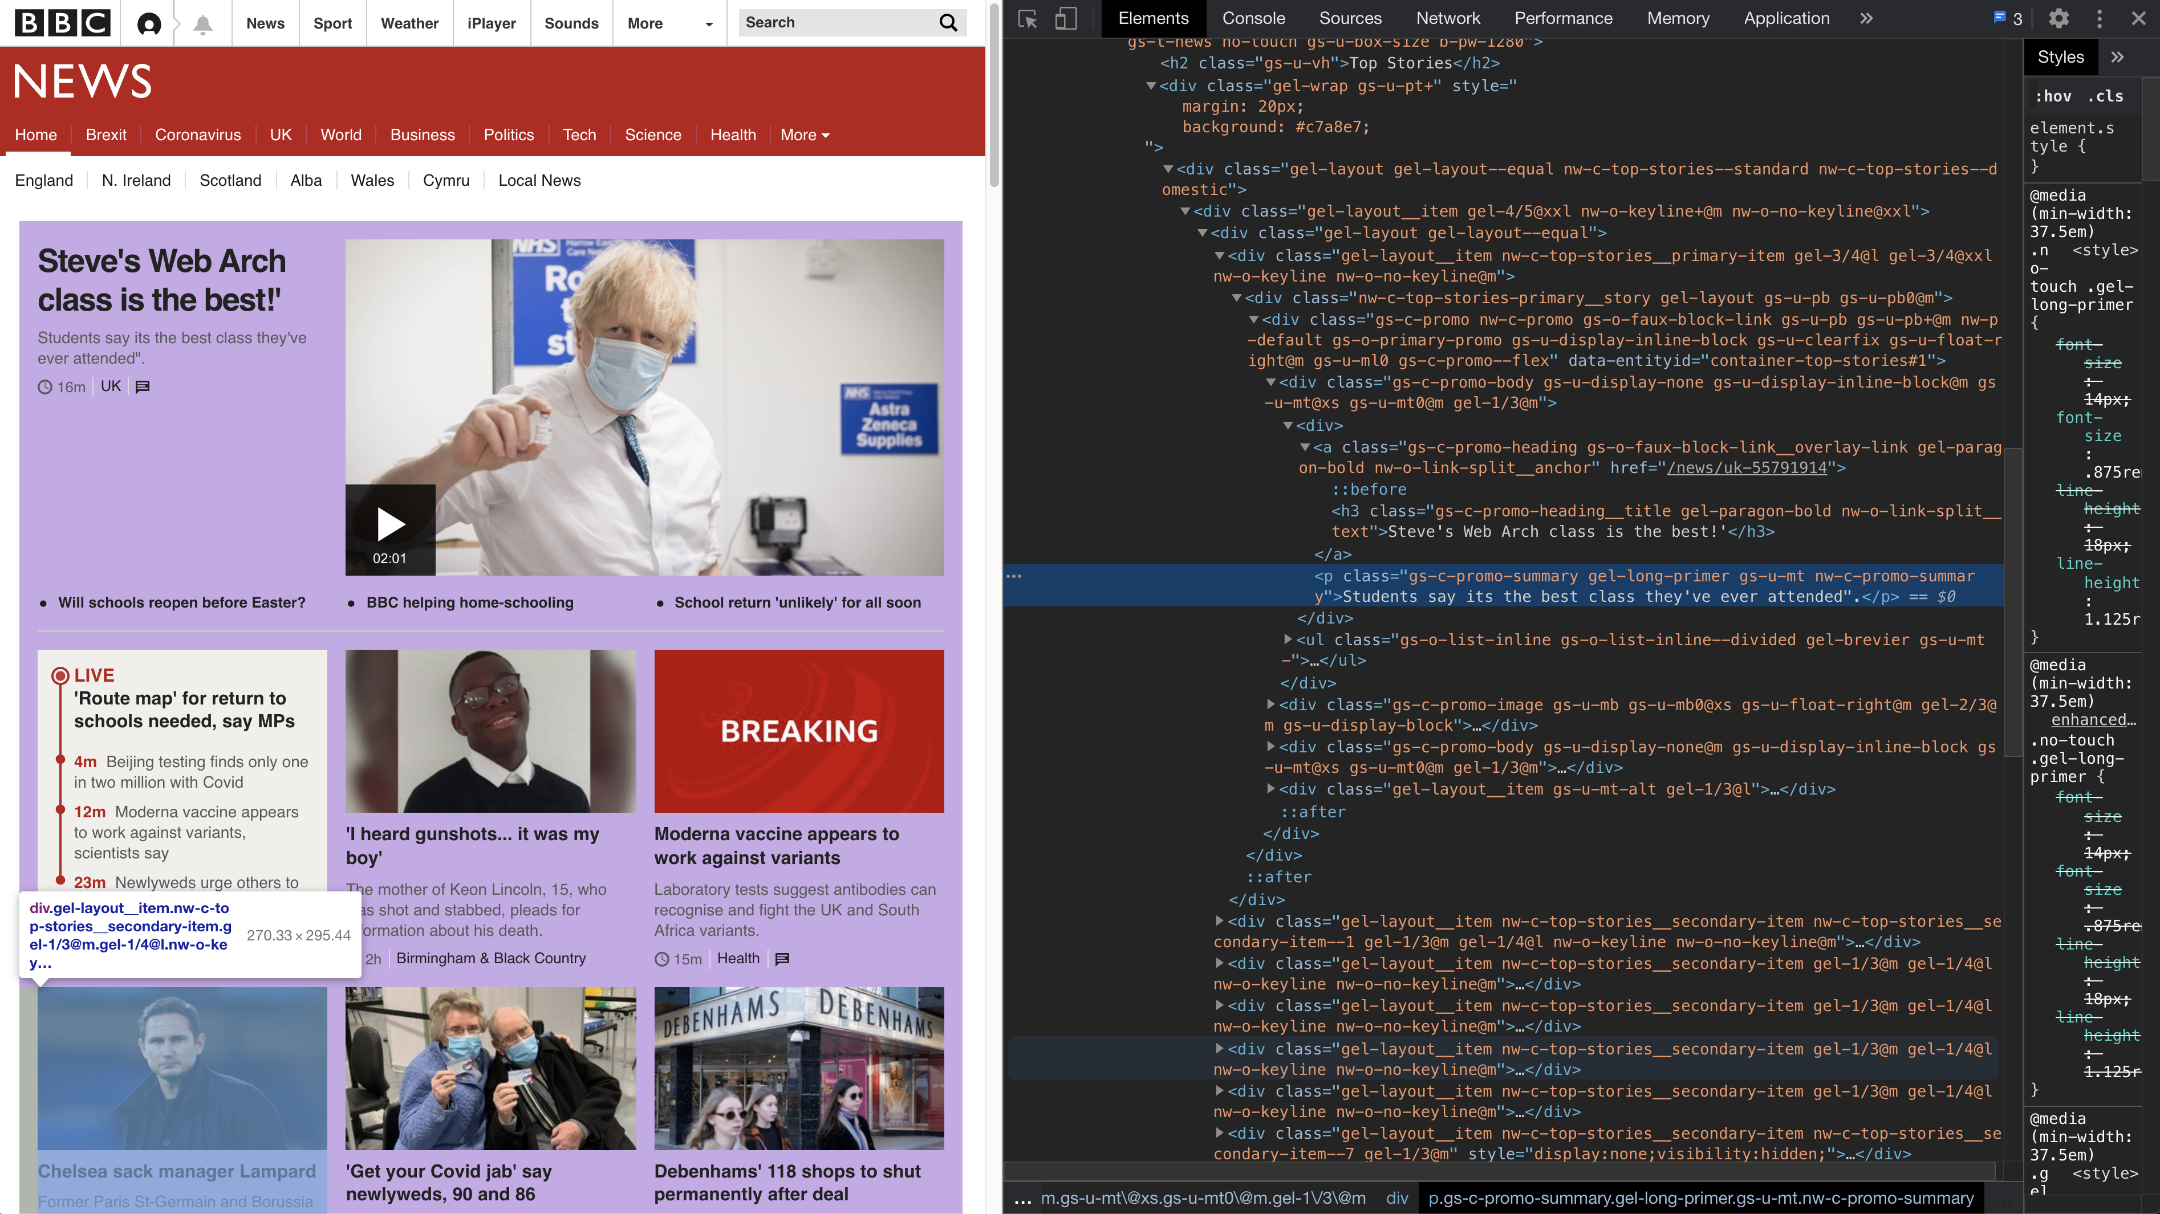This screenshot has width=2160, height=1214.
Task: Collapse the anchor gs-c-promo-heading node
Action: 1305,447
